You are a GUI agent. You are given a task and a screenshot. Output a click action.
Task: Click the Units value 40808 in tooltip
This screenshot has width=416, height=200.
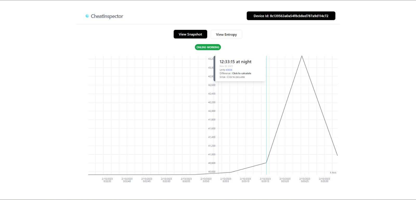click(229, 70)
